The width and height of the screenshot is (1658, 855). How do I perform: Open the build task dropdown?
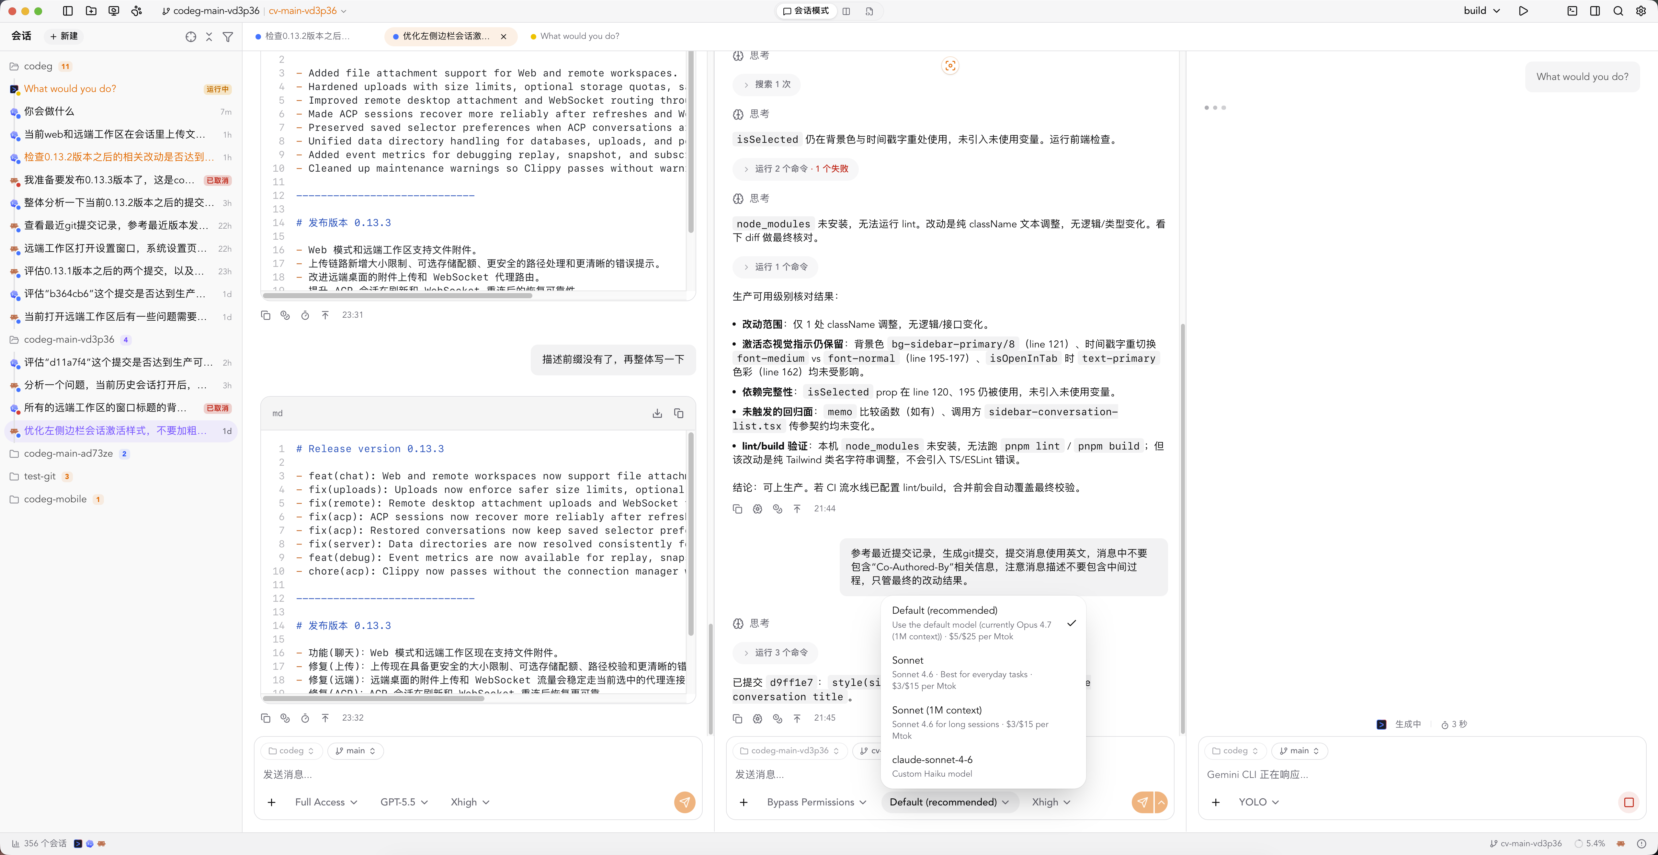click(1482, 11)
